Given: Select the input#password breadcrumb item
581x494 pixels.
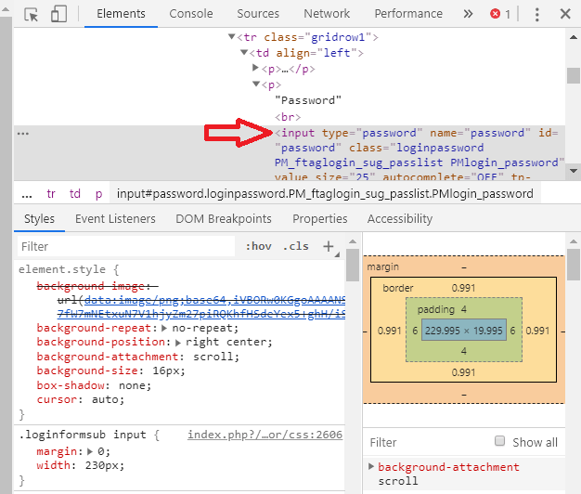Looking at the screenshot, I should tap(325, 194).
